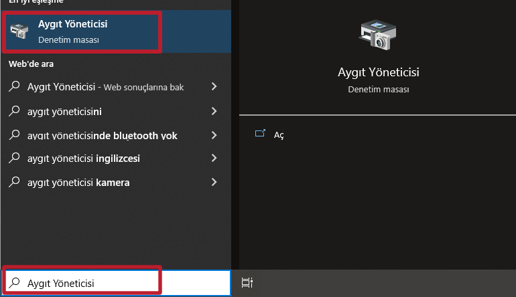Choose the 'aygıt yöneticisi kamera' suggestion text
Image resolution: width=516 pixels, height=297 pixels.
[x=78, y=182]
